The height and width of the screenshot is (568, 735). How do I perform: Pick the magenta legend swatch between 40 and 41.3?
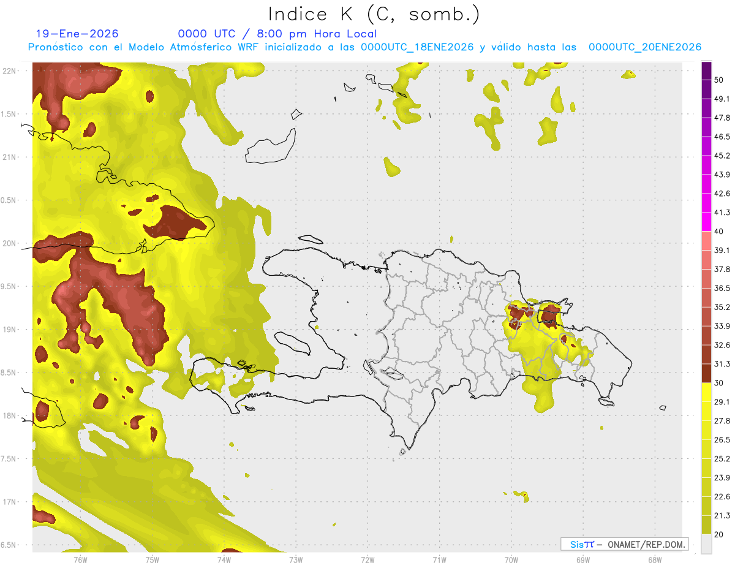706,222
